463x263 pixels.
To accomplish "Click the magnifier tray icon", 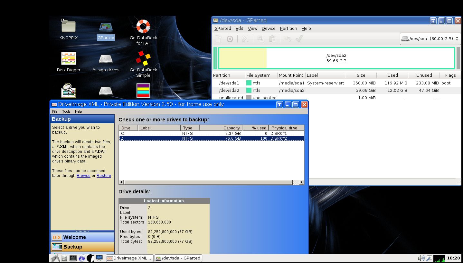I will [x=429, y=258].
